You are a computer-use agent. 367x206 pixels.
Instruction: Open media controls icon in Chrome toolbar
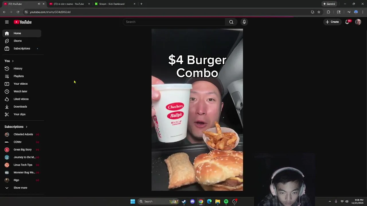[x=349, y=12]
